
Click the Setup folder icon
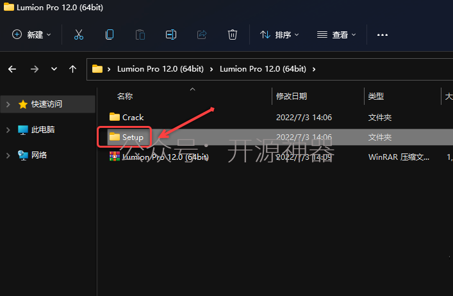point(115,137)
